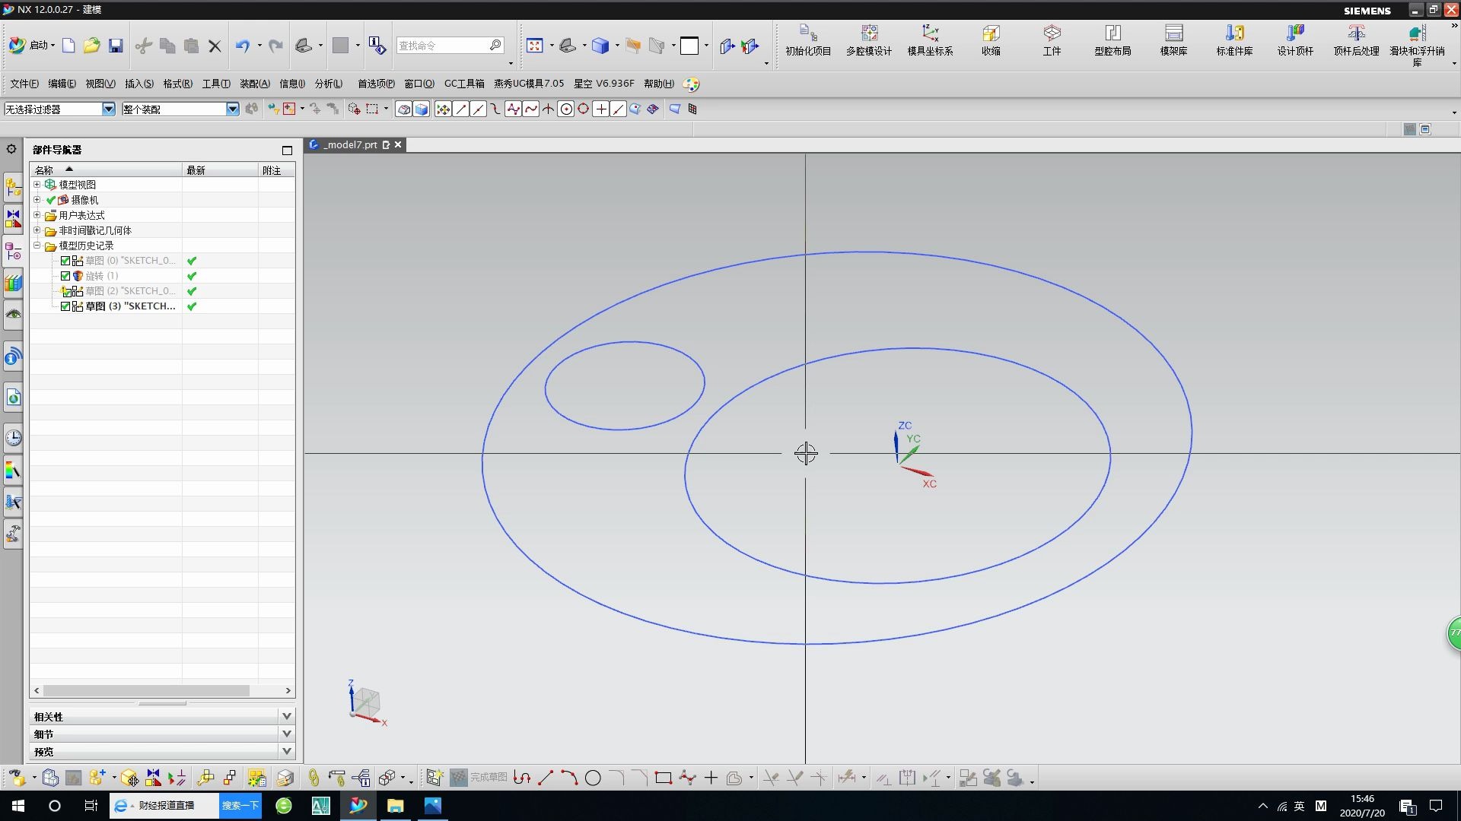
Task: Open the GC工具箱 menu
Action: click(463, 84)
